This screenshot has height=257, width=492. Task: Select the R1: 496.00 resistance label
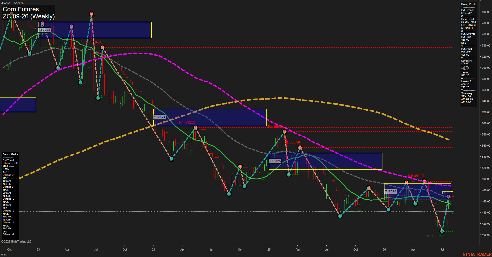point(416,176)
